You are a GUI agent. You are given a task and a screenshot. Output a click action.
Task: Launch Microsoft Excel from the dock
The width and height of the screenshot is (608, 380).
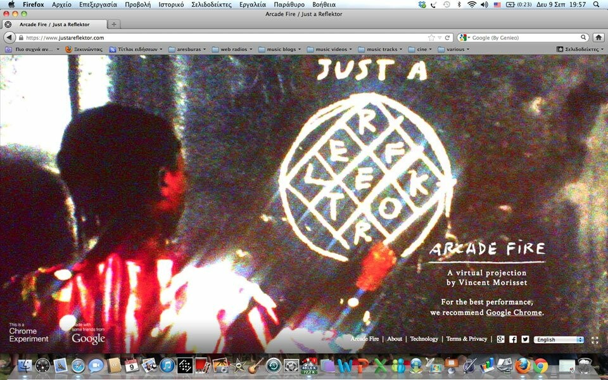point(381,365)
